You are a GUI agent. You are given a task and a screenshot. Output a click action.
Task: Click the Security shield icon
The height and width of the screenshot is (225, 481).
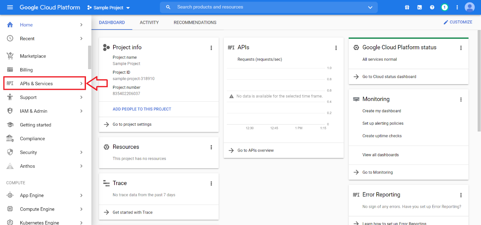pyautogui.click(x=10, y=152)
